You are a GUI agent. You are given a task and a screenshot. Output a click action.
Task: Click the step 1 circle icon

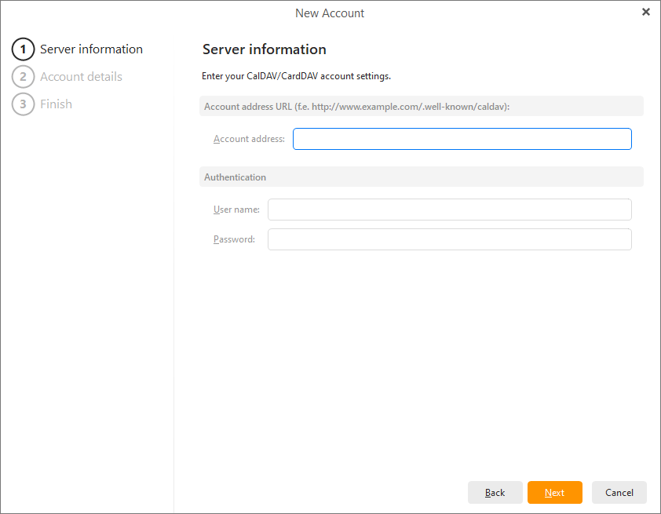click(x=24, y=49)
